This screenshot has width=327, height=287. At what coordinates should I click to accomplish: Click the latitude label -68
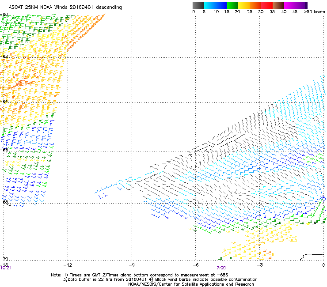point(4,202)
